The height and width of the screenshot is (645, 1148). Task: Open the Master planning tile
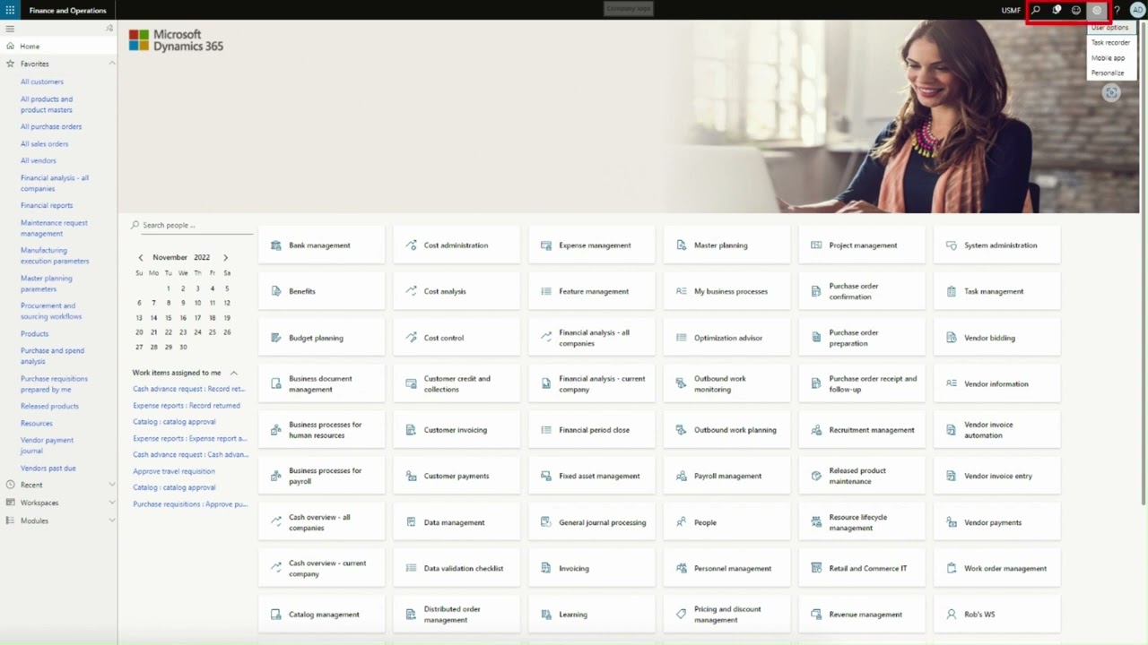pyautogui.click(x=726, y=245)
